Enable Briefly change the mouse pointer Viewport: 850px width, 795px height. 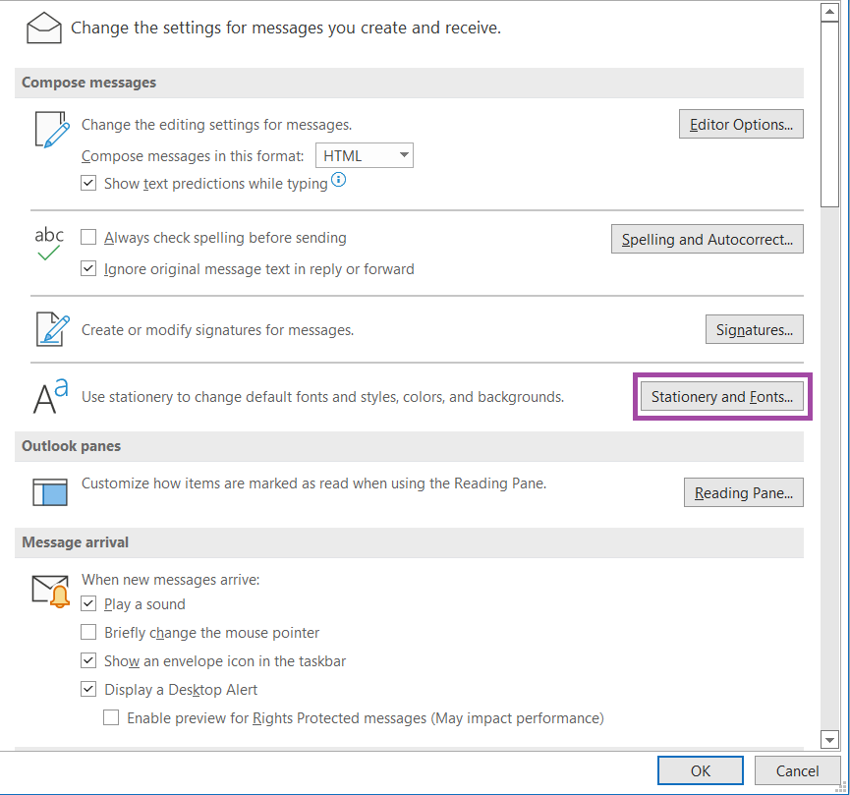[88, 632]
